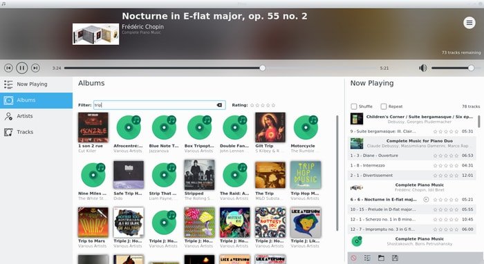Open the Now Playing view in sidebar
Image resolution: width=484 pixels, height=264 pixels.
[x=36, y=84]
